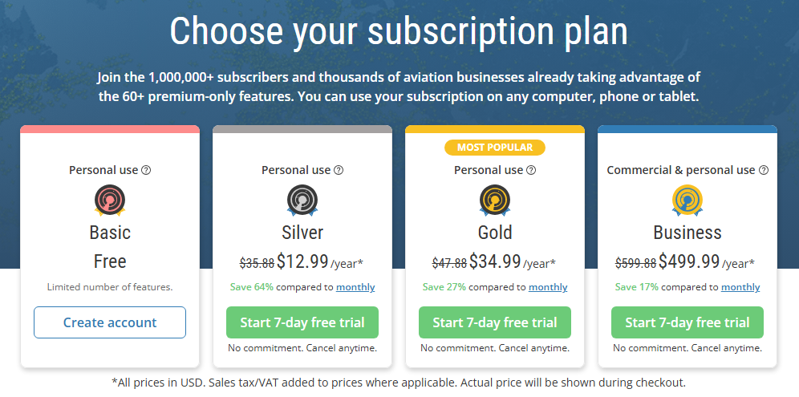Start the 7-day free trial for Business
The width and height of the screenshot is (799, 397).
click(687, 322)
